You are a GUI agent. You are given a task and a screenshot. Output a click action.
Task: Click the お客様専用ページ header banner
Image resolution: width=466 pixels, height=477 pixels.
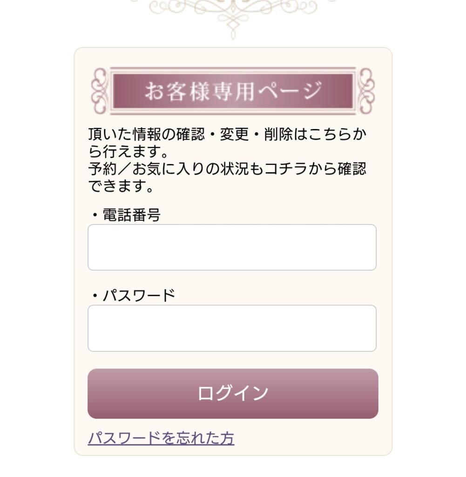(233, 91)
